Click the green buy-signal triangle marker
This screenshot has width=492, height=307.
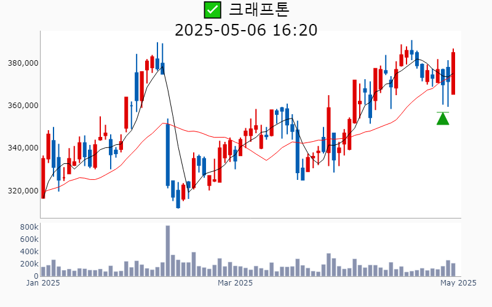click(443, 119)
